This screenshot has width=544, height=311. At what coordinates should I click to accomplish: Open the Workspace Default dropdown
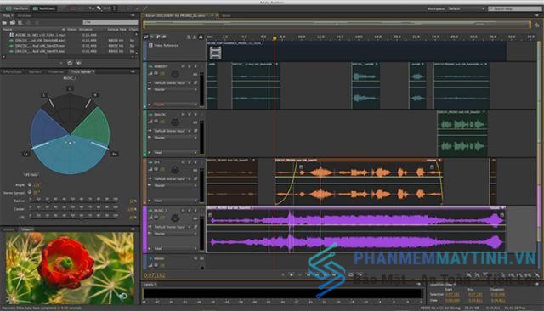tap(467, 8)
